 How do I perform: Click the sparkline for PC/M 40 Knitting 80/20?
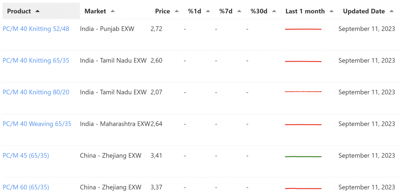[x=303, y=92]
